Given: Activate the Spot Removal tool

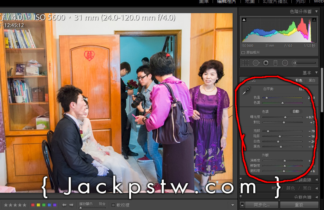Looking at the screenshot, I should 256,63.
